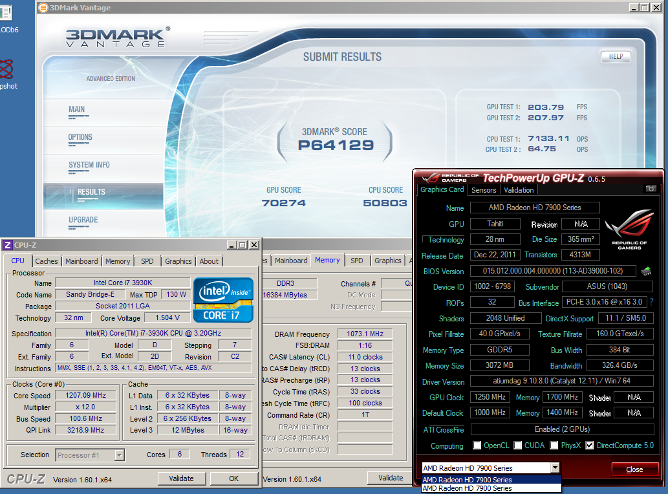Open OPTIONS section in 3DMark Vantage

click(x=80, y=137)
